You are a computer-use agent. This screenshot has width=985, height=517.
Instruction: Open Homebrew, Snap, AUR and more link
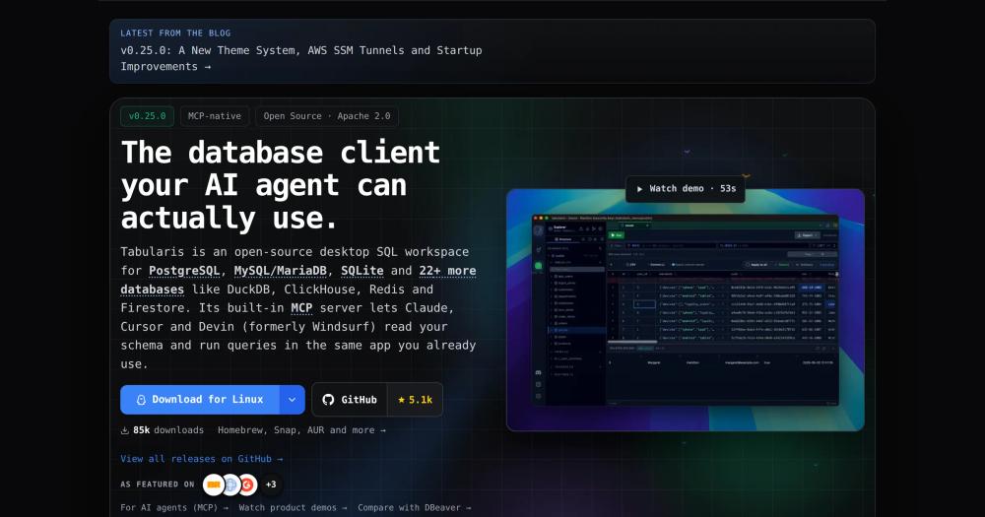tap(301, 430)
